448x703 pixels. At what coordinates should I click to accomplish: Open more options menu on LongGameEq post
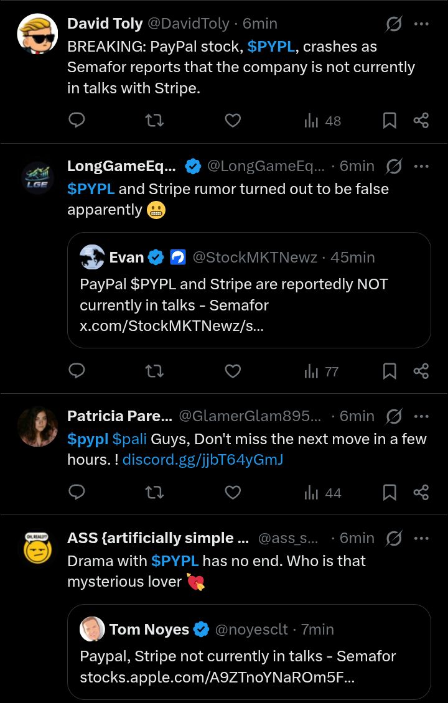tap(421, 166)
